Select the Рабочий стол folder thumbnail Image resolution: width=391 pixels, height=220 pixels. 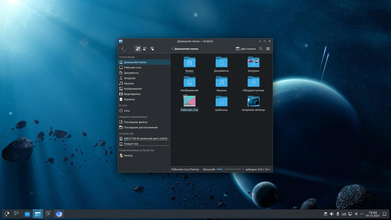click(189, 101)
